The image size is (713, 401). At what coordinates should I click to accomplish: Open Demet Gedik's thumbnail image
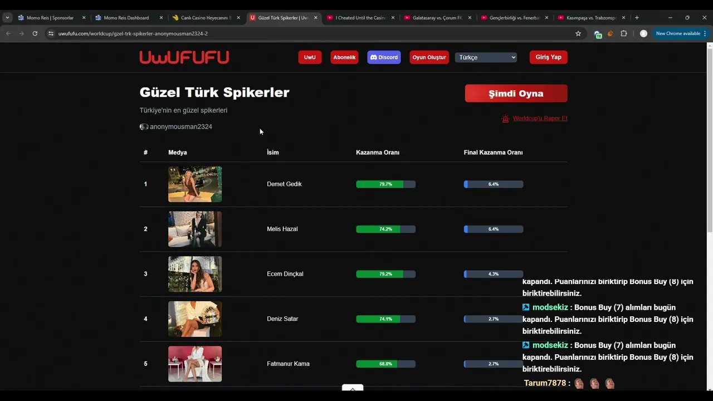[195, 184]
